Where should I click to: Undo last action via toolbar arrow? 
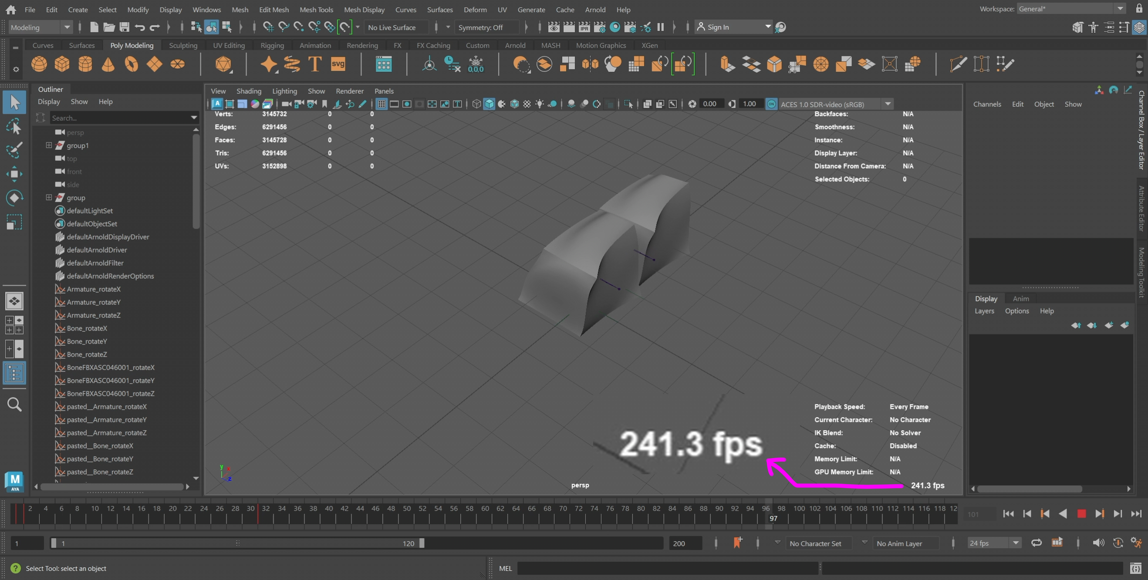(139, 27)
